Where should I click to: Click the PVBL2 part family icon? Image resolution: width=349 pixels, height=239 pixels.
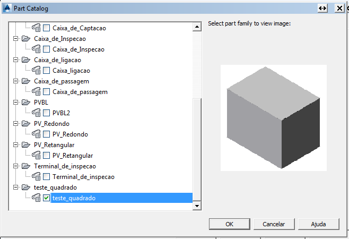36,113
